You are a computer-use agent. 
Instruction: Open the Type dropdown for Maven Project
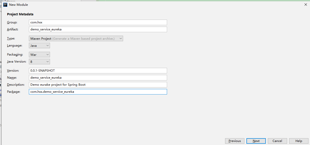76,38
